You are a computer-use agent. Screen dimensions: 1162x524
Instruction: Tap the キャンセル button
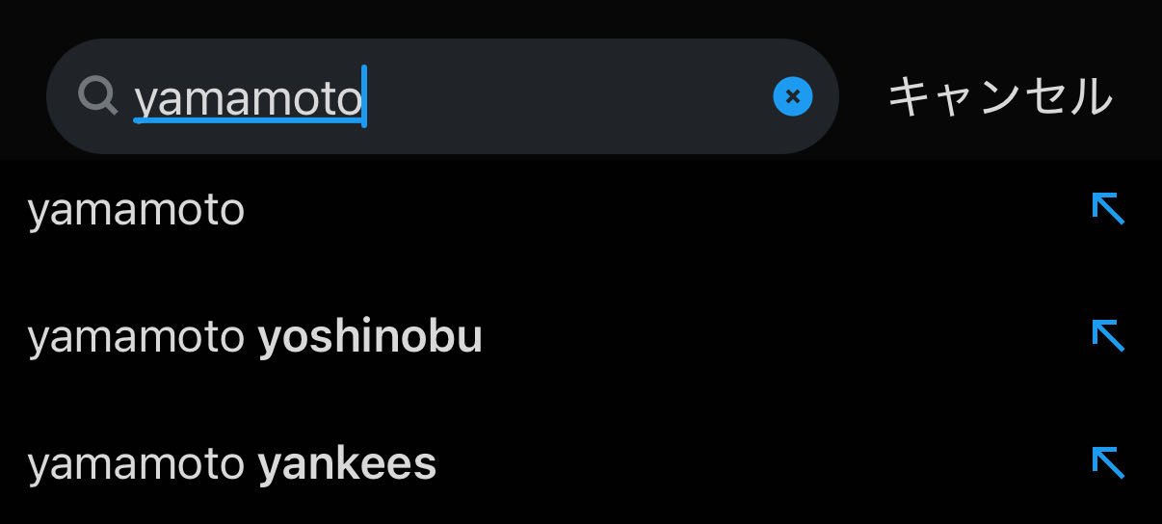click(x=999, y=96)
